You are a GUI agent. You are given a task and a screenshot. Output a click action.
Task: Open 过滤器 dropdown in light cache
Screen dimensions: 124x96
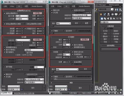66,54
